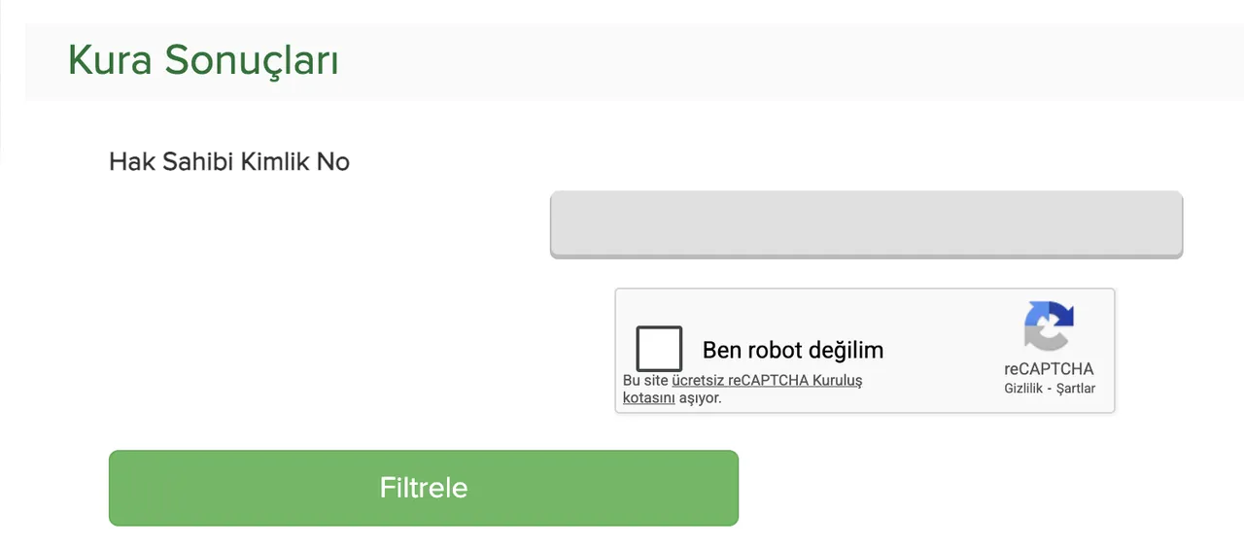The height and width of the screenshot is (547, 1244).
Task: Click the word "aşıyor." in the captcha notice
Action: point(701,397)
